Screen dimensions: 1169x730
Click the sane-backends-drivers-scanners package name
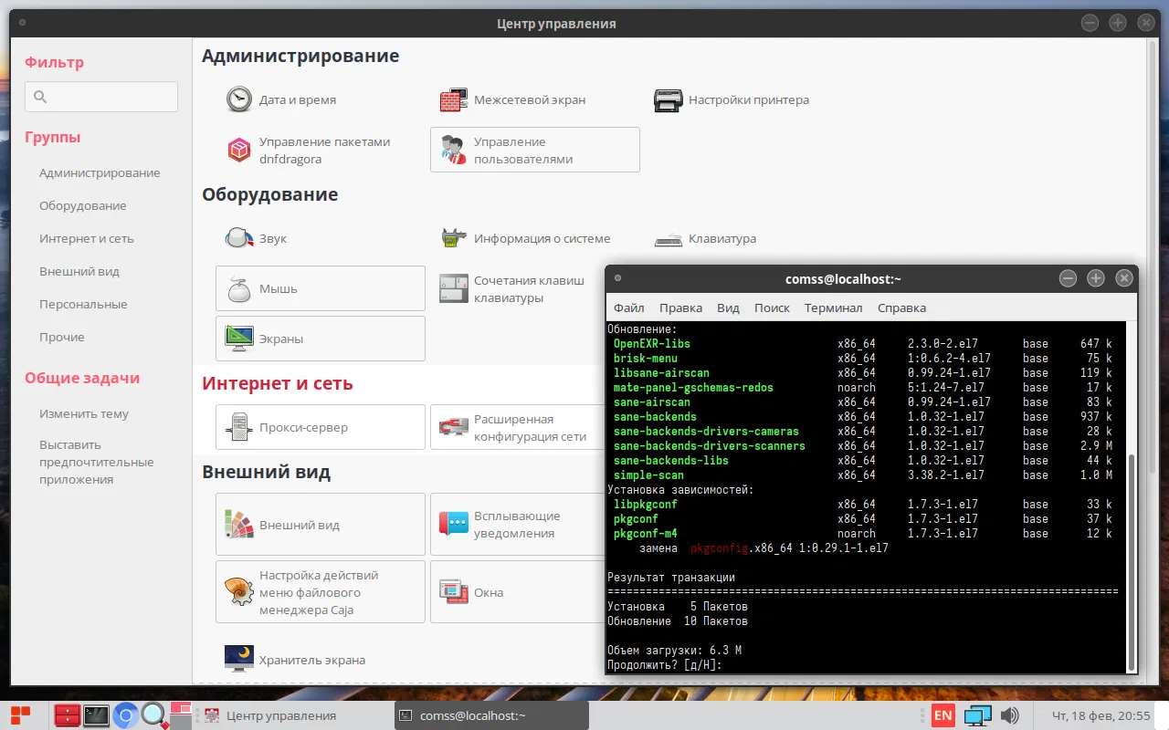[x=710, y=446]
